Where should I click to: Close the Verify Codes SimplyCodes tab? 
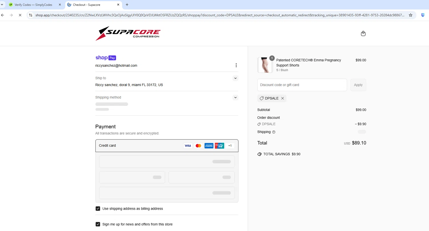click(x=60, y=5)
